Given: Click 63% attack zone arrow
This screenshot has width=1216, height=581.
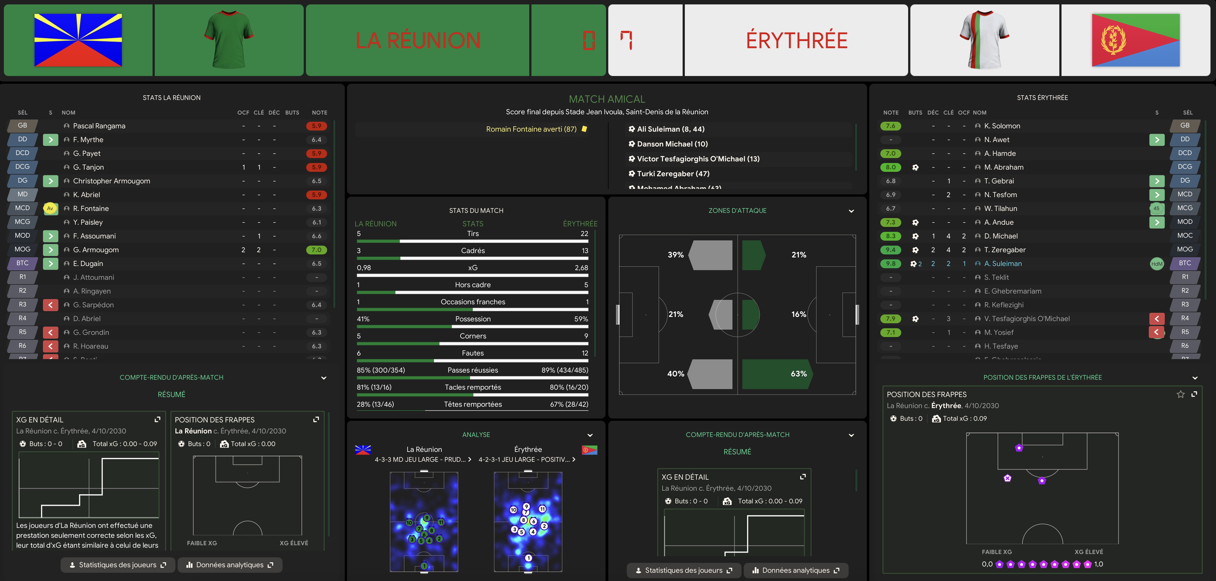Looking at the screenshot, I should [777, 374].
